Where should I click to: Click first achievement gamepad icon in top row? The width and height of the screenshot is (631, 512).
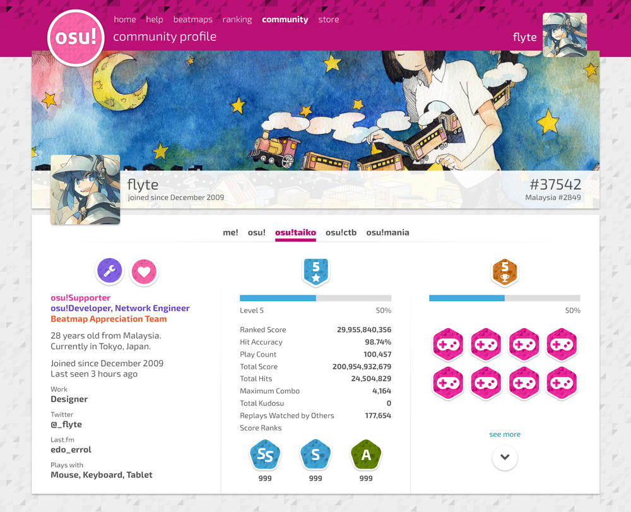coord(448,345)
